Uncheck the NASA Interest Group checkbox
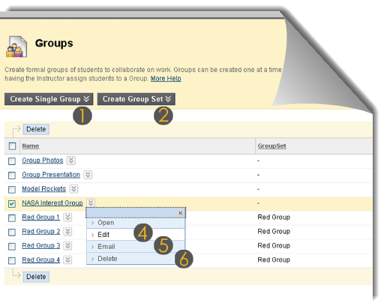384x306 pixels. (x=12, y=204)
